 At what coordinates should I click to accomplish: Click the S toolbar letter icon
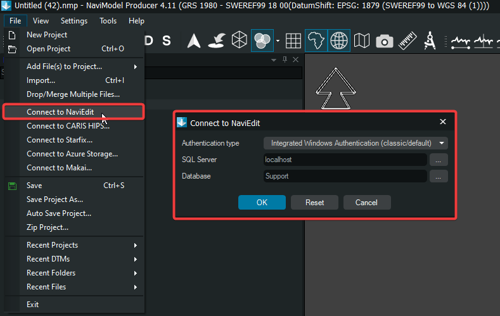(167, 41)
